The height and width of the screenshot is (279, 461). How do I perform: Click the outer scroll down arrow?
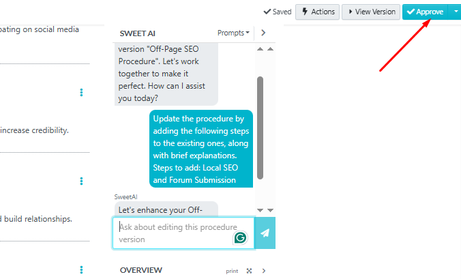click(271, 210)
